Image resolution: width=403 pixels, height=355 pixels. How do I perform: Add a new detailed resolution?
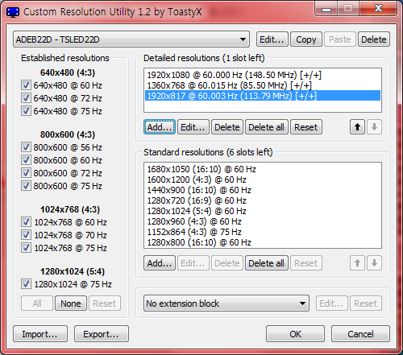click(160, 127)
